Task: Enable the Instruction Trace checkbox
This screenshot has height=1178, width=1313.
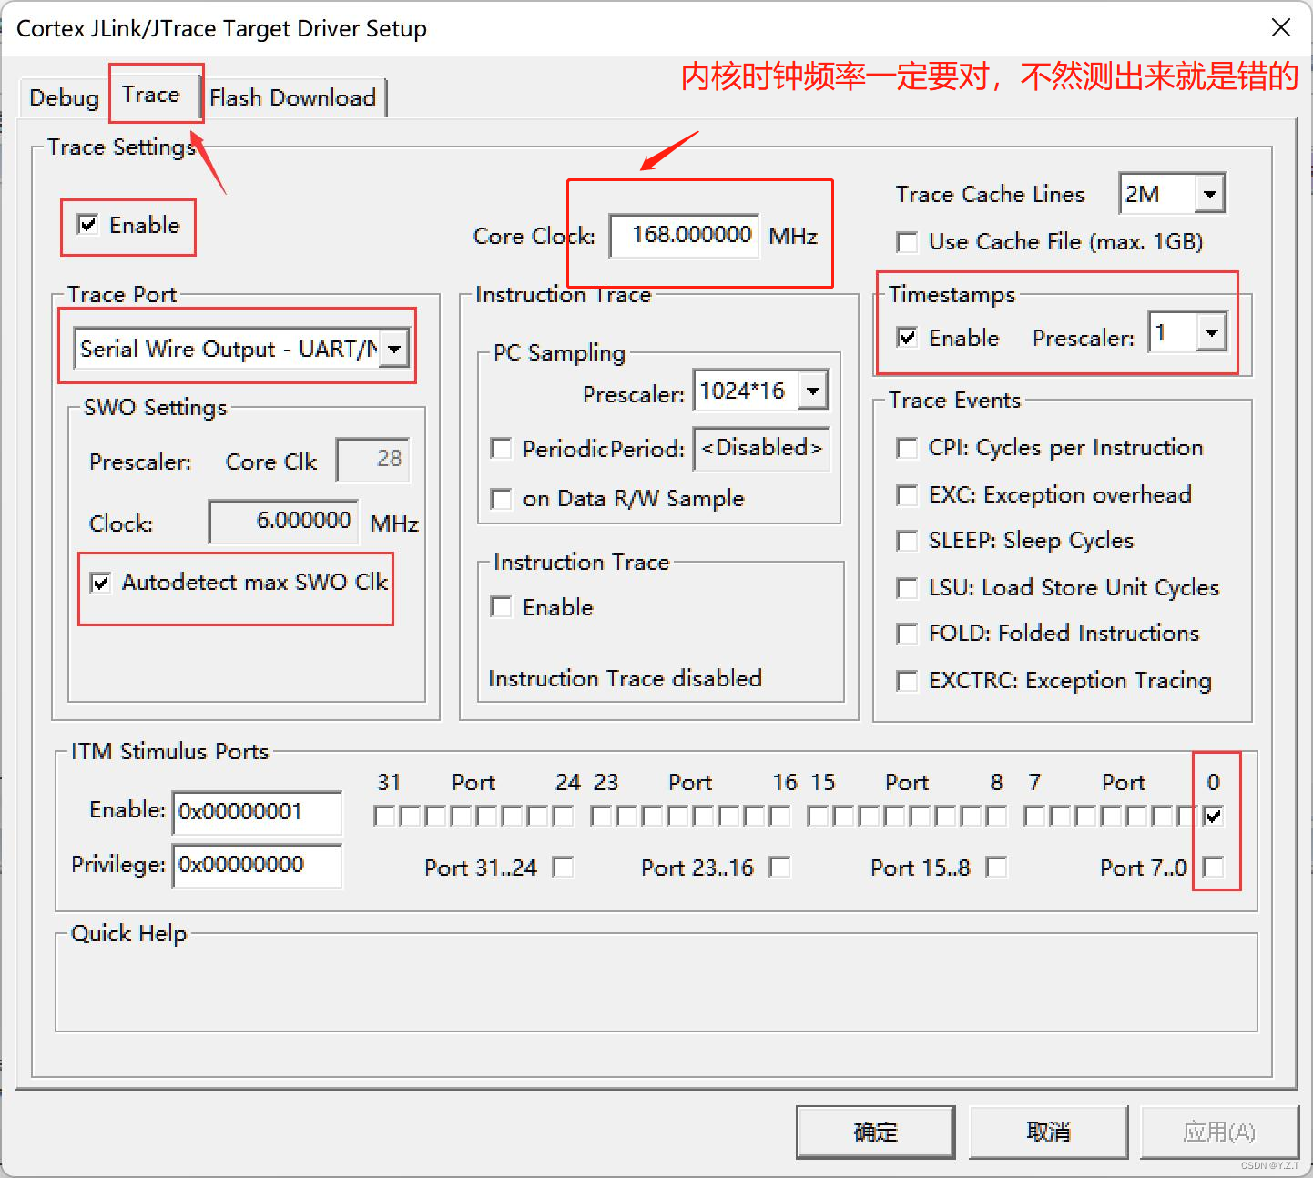Action: tap(501, 607)
